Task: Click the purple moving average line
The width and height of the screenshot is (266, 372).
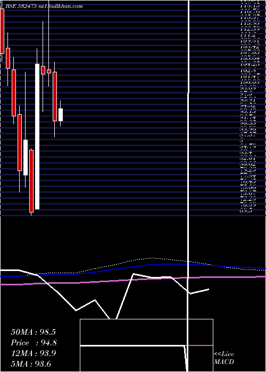Action: coord(133,280)
